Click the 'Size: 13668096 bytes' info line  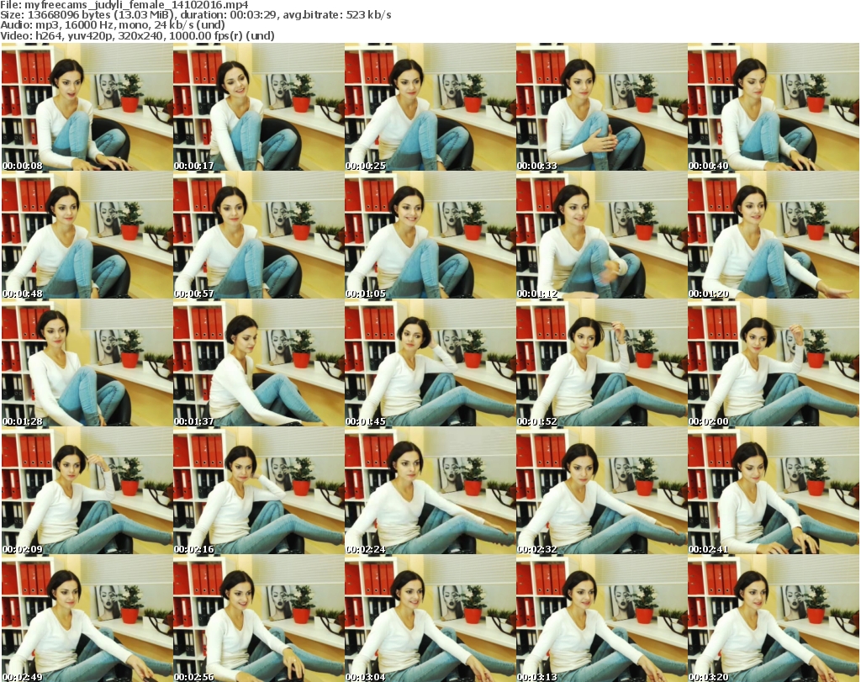point(195,15)
